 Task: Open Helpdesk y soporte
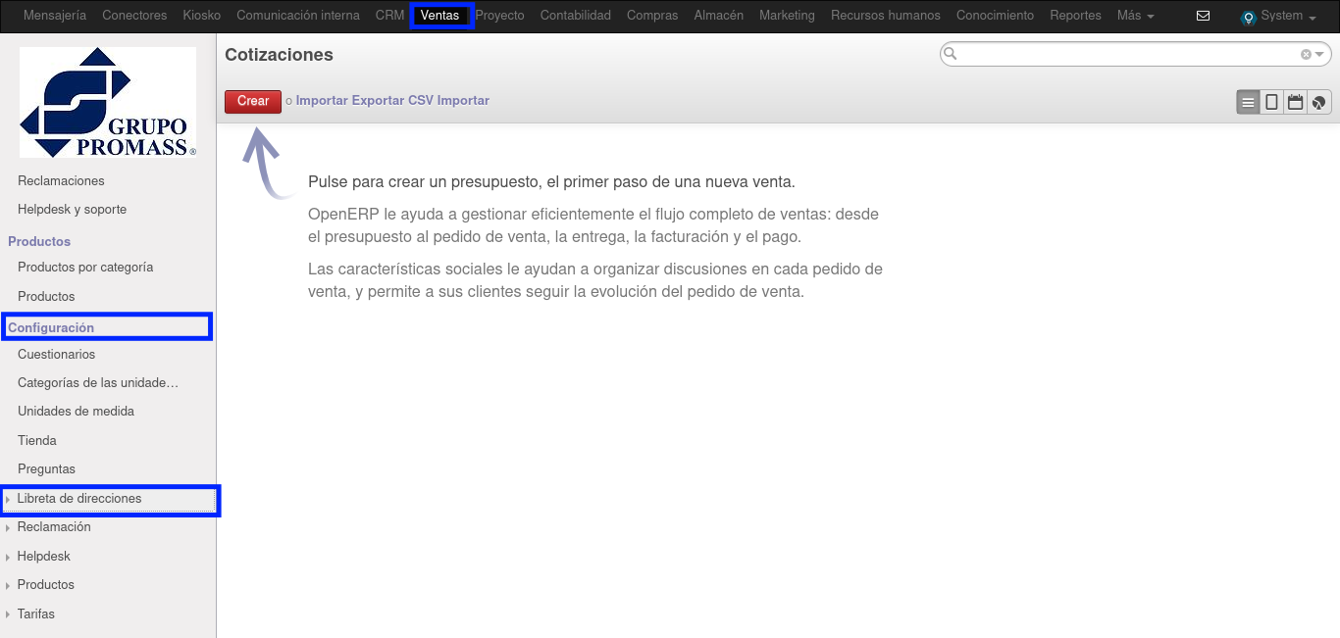[x=72, y=210]
